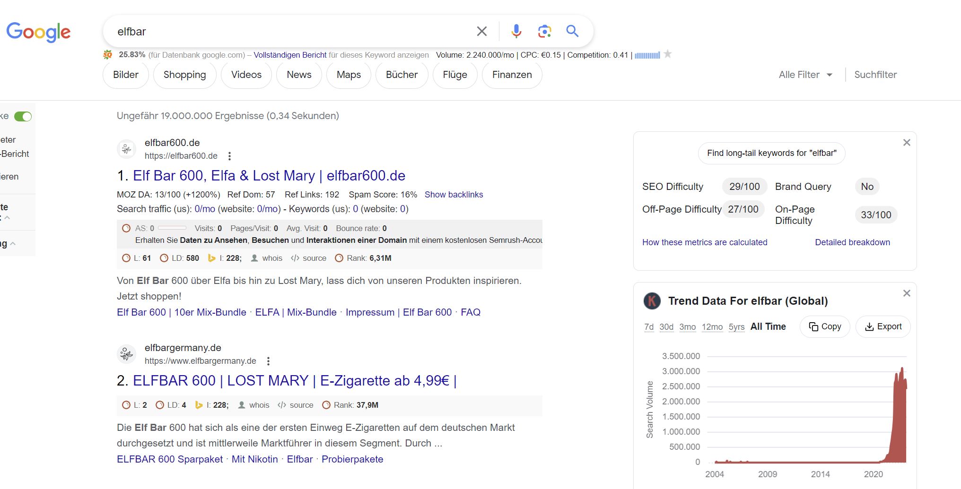The width and height of the screenshot is (961, 489).
Task: Switch to Videos tab
Action: pyautogui.click(x=246, y=75)
